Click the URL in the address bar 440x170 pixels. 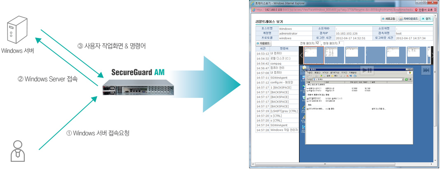pyautogui.click(x=334, y=9)
